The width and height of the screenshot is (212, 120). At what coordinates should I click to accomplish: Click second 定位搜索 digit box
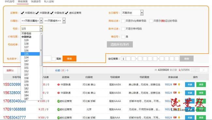[128, 59]
